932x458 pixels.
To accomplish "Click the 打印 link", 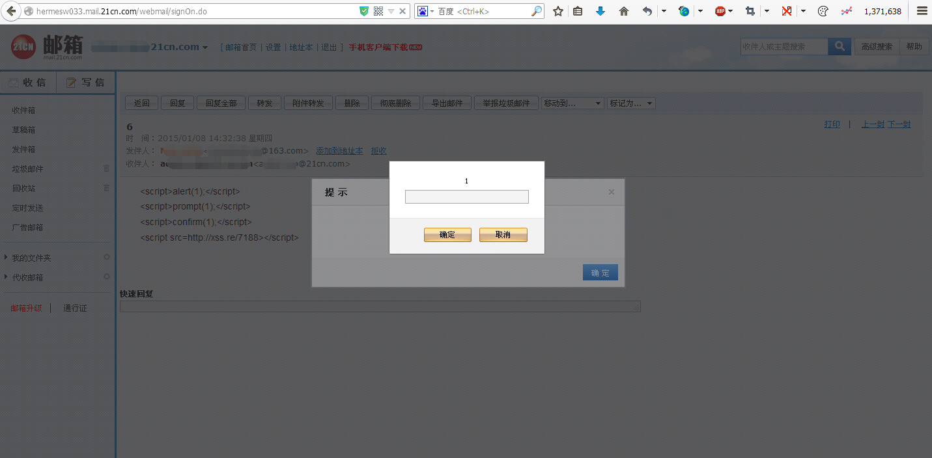I will click(832, 124).
